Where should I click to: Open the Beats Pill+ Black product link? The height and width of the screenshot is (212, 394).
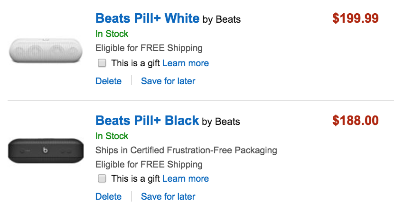coord(147,120)
